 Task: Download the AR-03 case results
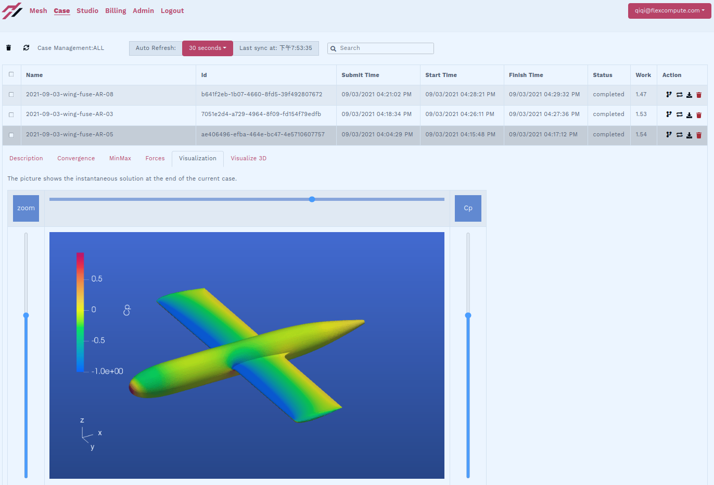pos(689,115)
